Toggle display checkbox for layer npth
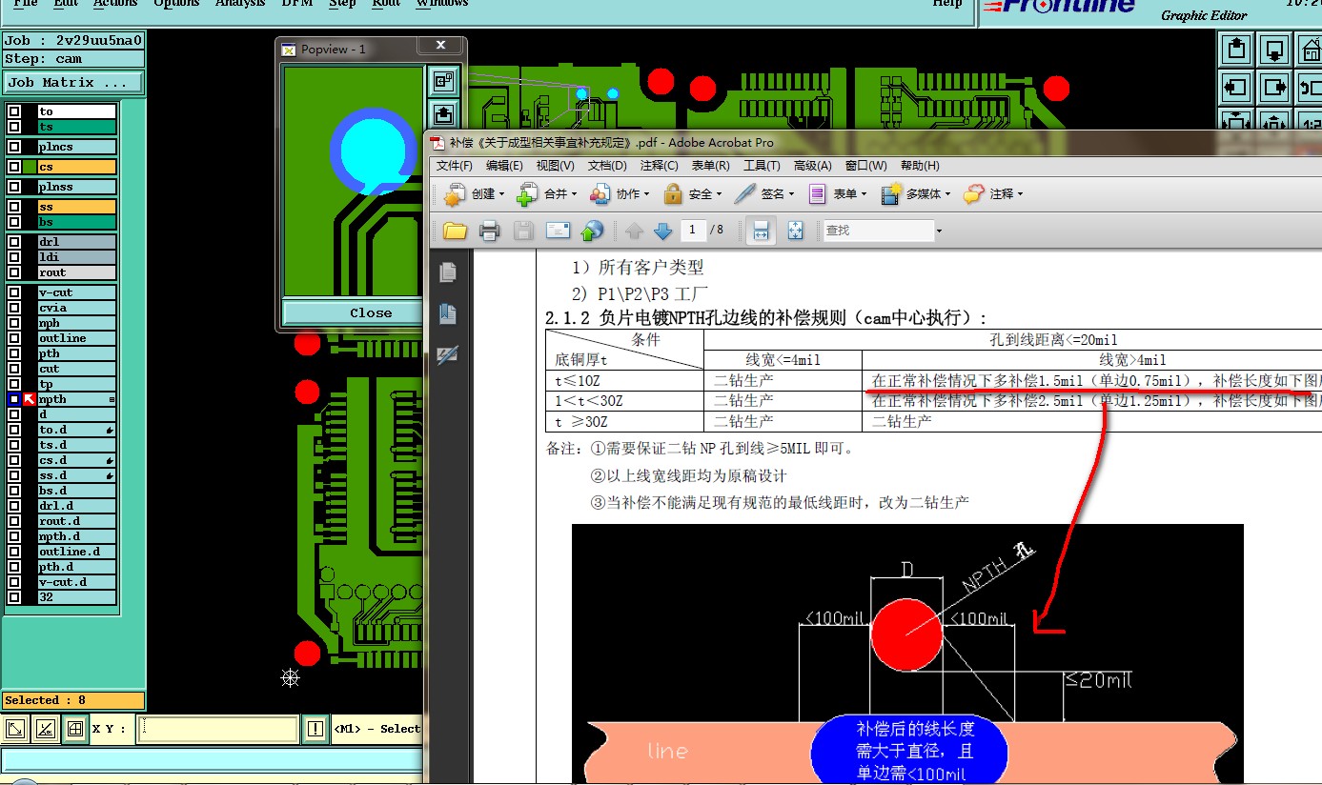Screen dimensions: 1322x785 coord(14,399)
